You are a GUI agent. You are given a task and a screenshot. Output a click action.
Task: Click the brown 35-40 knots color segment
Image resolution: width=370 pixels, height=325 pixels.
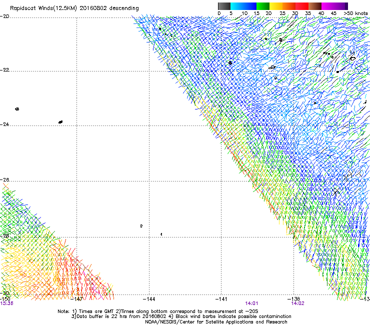pos(315,6)
